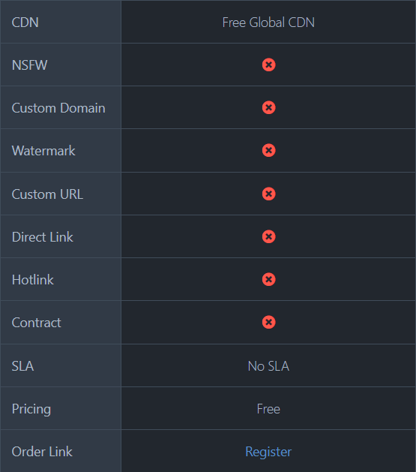Select the Custom URL row label

pyautogui.click(x=47, y=194)
